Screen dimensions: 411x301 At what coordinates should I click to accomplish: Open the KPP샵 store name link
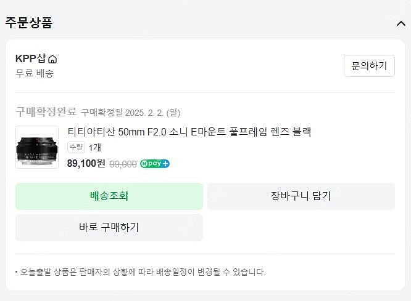tap(31, 59)
